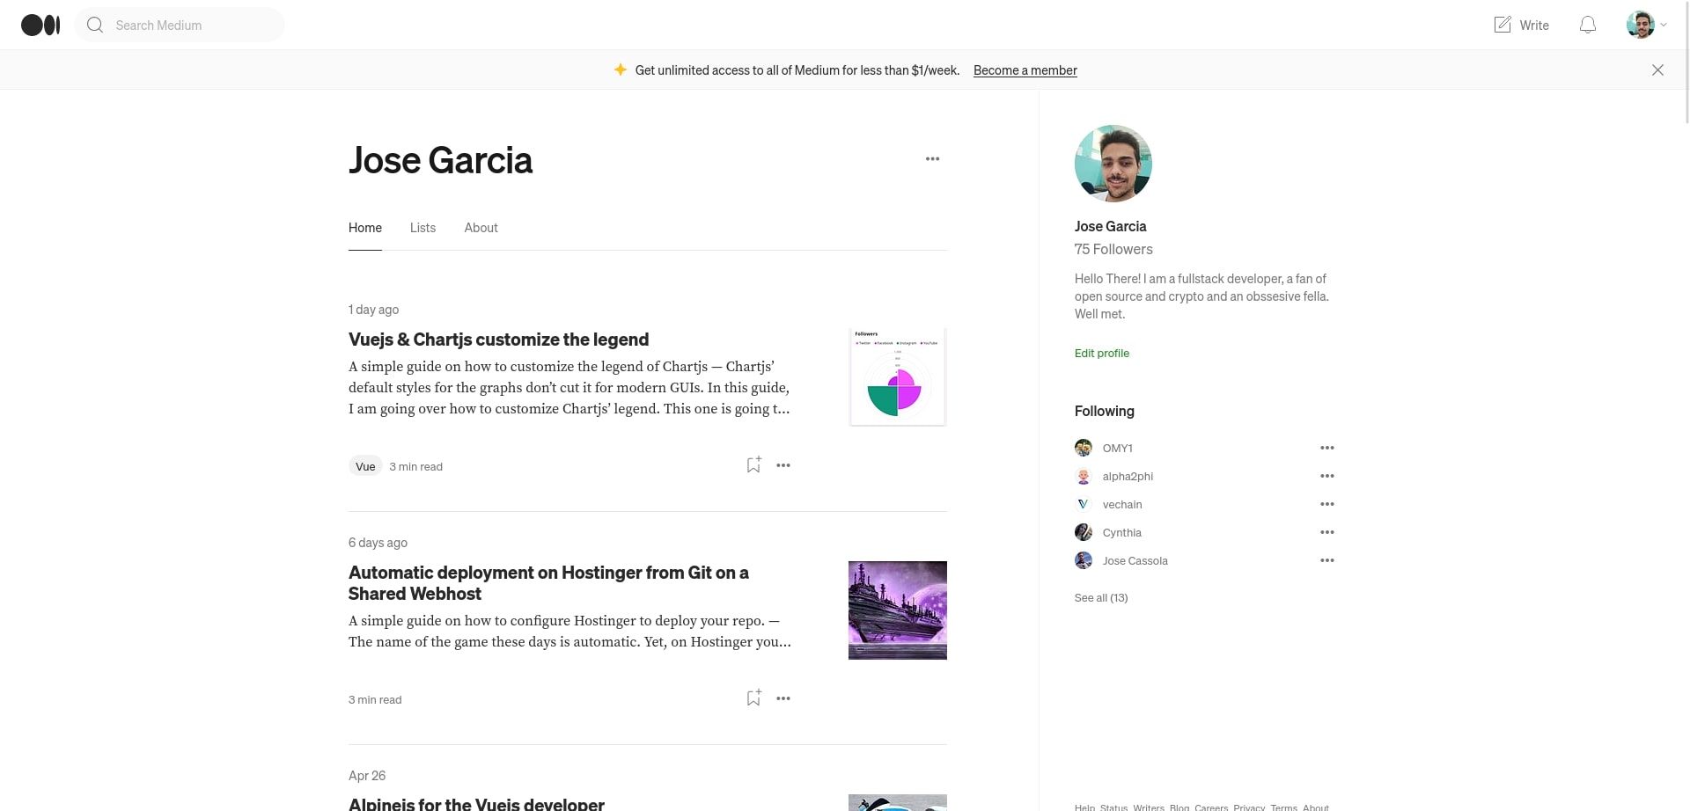The width and height of the screenshot is (1690, 811).
Task: Switch to the Lists tab
Action: point(422,227)
